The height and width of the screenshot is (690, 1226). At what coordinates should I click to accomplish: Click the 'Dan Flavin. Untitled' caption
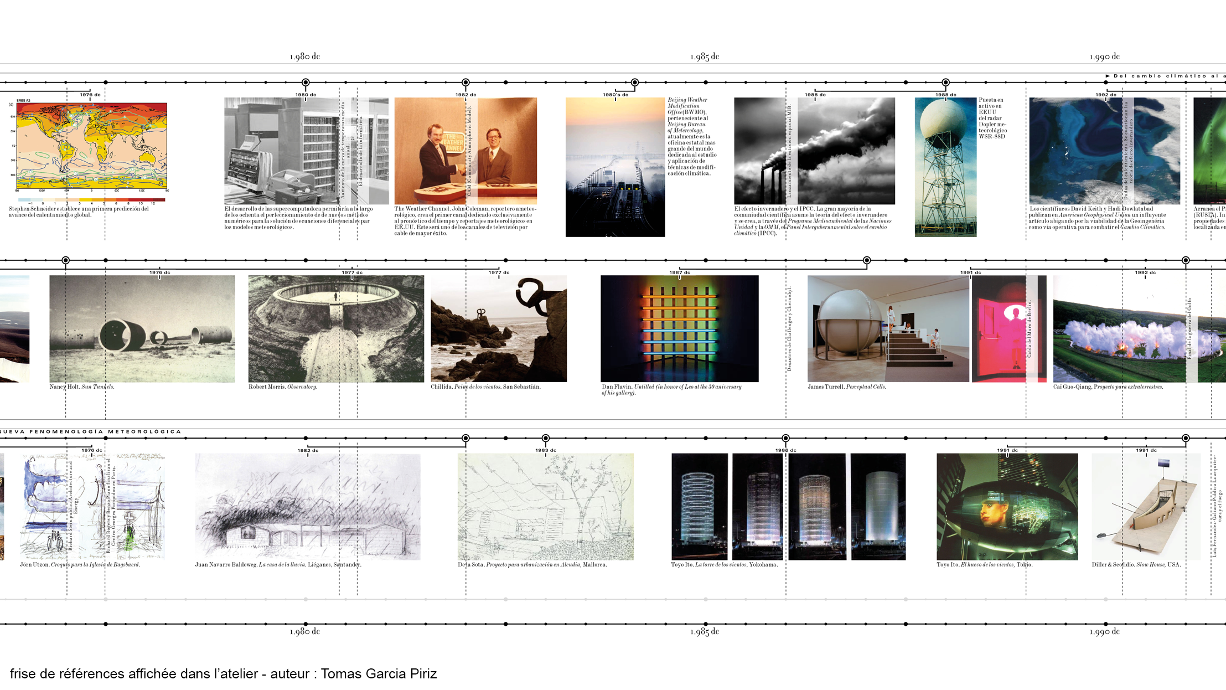671,390
